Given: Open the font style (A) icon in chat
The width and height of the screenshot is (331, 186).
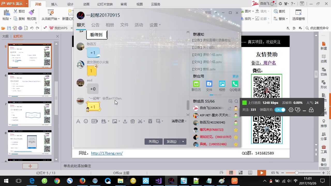Looking at the screenshot, I should tap(78, 121).
